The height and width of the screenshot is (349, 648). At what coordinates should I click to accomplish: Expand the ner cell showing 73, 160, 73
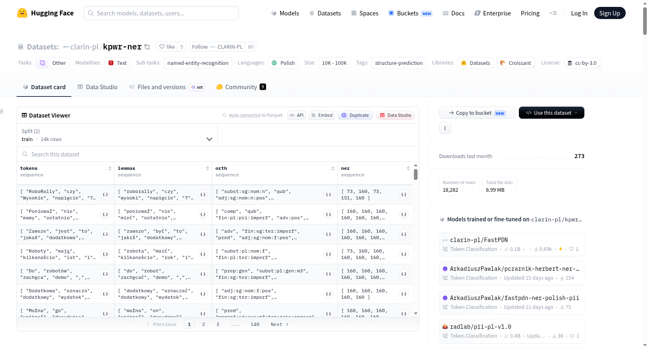click(x=404, y=195)
